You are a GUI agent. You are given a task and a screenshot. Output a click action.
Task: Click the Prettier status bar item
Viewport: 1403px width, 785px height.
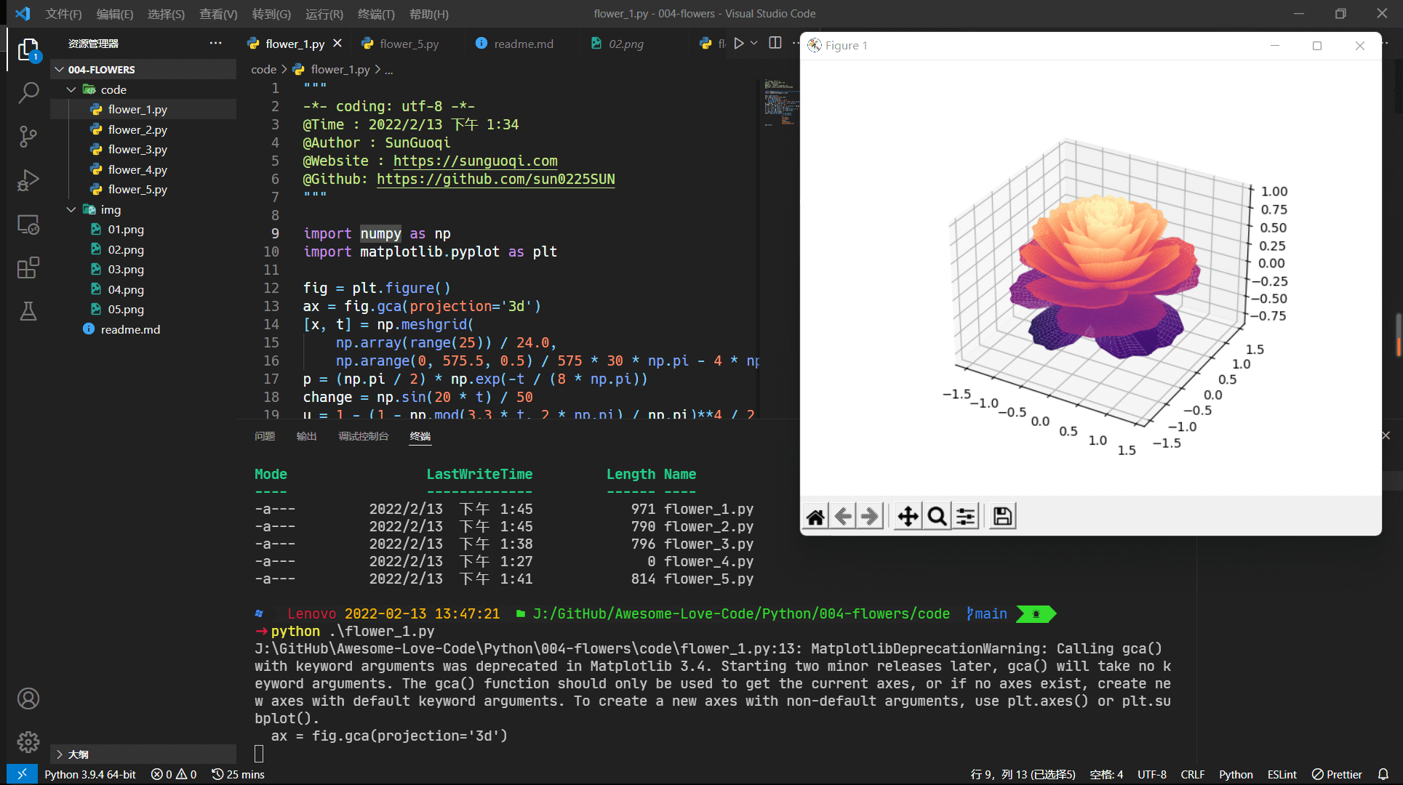pos(1337,774)
